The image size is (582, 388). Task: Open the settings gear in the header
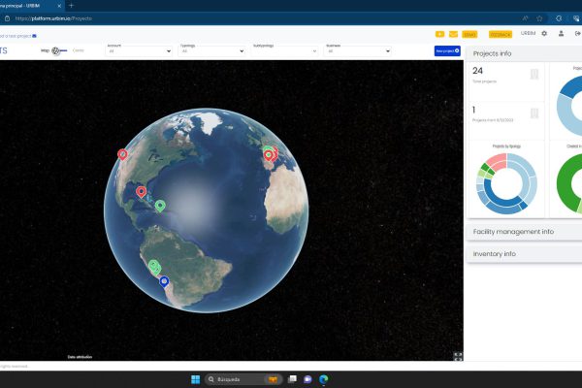(x=544, y=33)
